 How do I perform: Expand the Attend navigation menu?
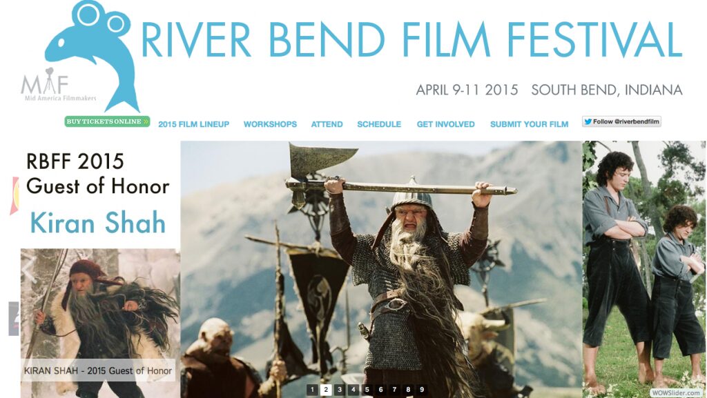click(327, 124)
